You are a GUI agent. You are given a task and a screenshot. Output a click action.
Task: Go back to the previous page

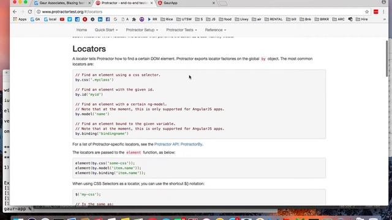coord(15,12)
